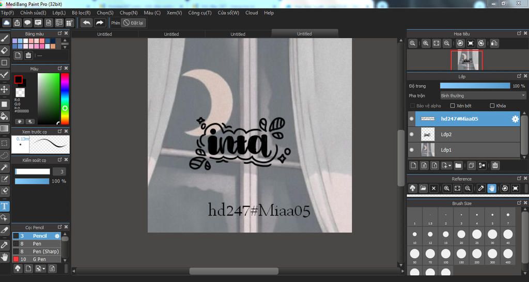Open the add-layer dropdown arrow in Lớp panel

[x=450, y=166]
